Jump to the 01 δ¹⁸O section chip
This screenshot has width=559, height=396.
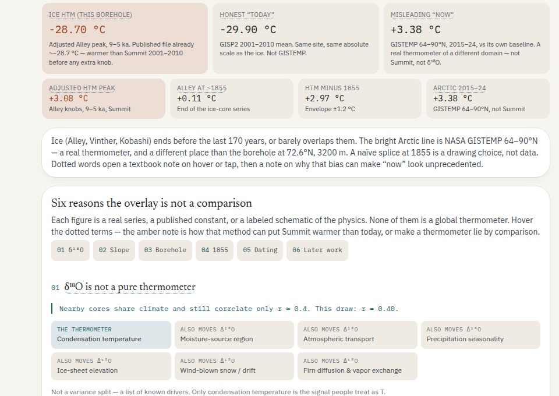point(70,250)
